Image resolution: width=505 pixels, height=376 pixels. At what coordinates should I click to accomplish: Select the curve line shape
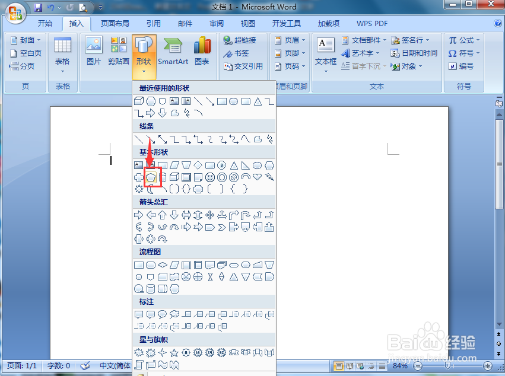click(x=246, y=139)
